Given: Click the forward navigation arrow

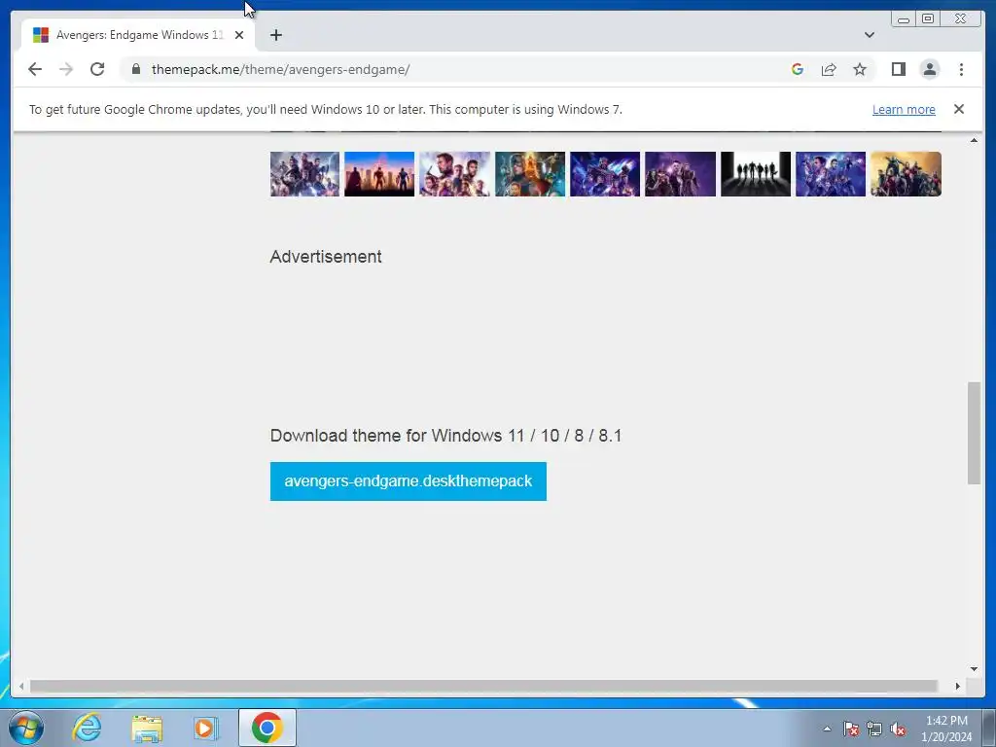Looking at the screenshot, I should (x=66, y=69).
